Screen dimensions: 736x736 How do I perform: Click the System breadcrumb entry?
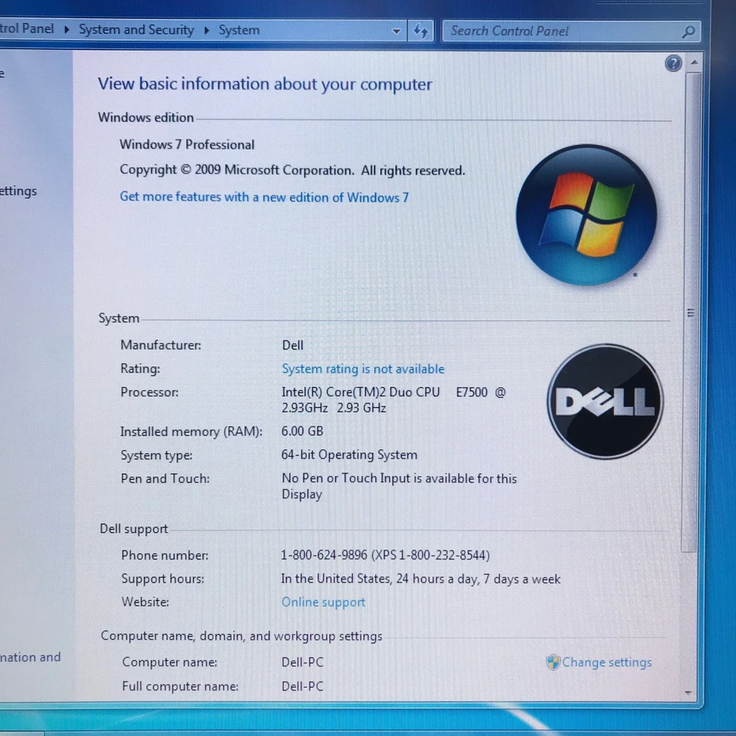[238, 30]
